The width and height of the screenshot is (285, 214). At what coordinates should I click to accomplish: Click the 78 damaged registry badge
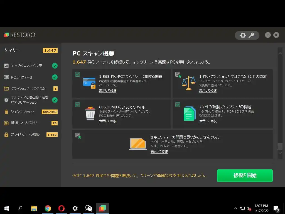point(55,123)
